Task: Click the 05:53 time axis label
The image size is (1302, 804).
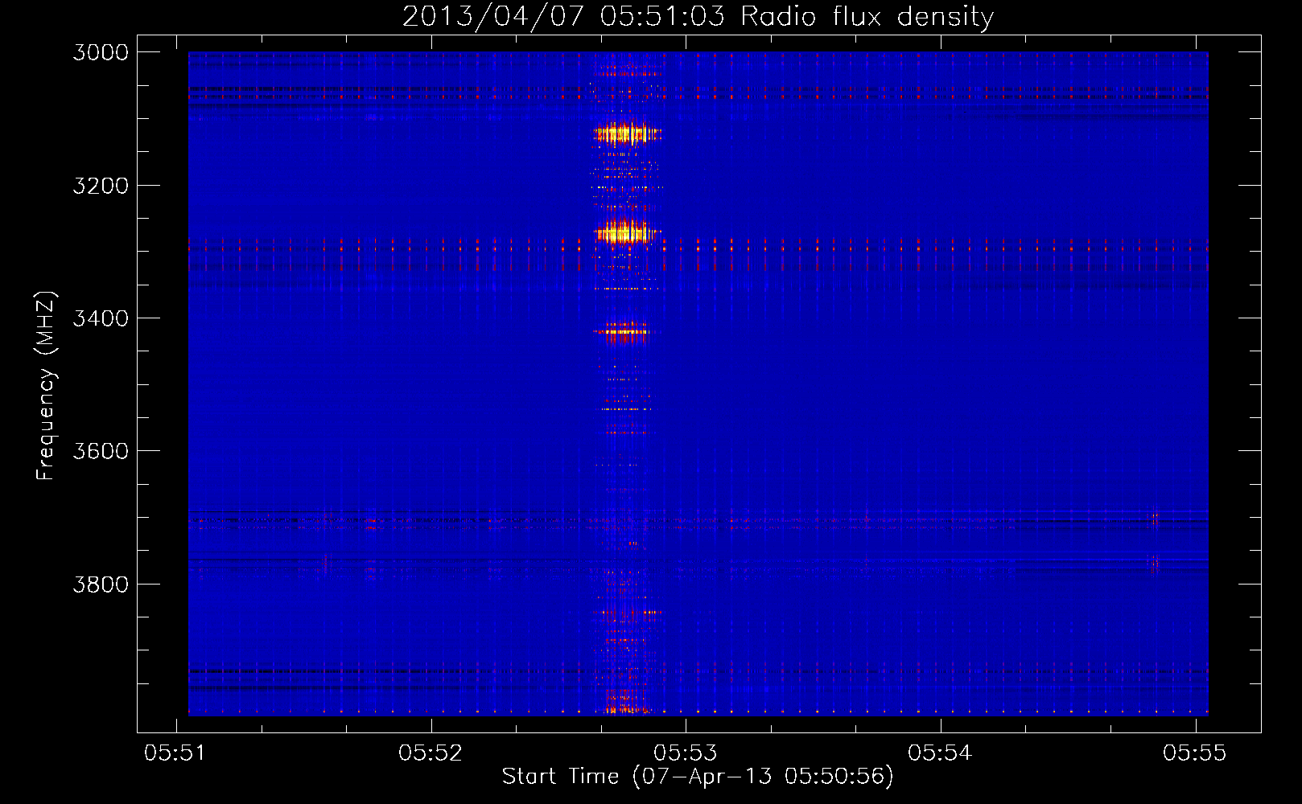Action: 685,753
